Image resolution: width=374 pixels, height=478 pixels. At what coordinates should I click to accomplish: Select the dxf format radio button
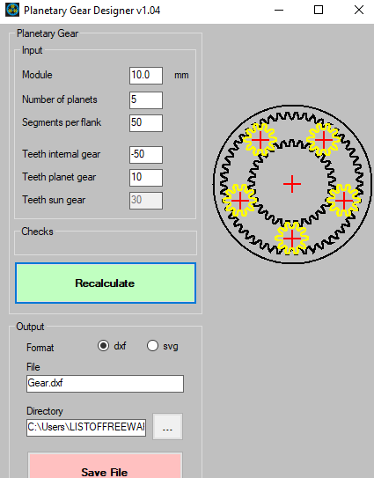[x=103, y=346]
